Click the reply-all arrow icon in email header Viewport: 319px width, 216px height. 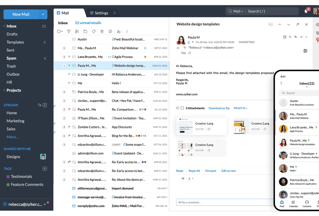295,37
